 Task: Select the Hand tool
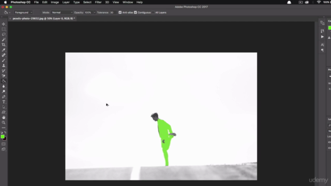(x=4, y=117)
